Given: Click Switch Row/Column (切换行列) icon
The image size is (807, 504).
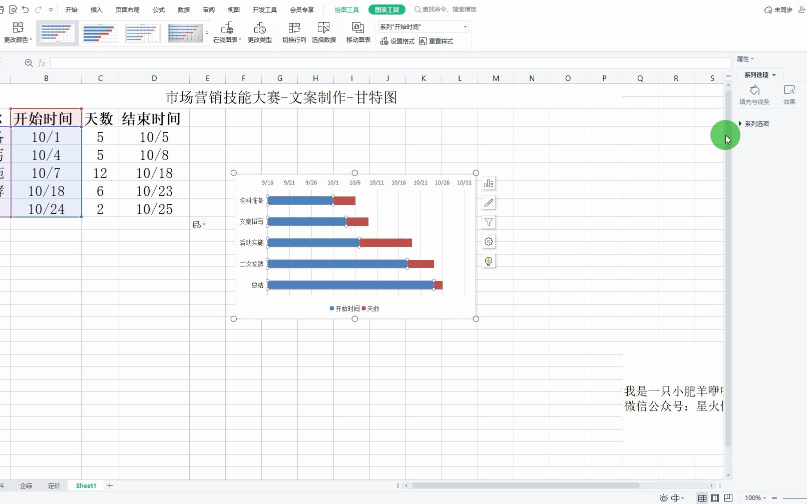Looking at the screenshot, I should click(x=294, y=32).
